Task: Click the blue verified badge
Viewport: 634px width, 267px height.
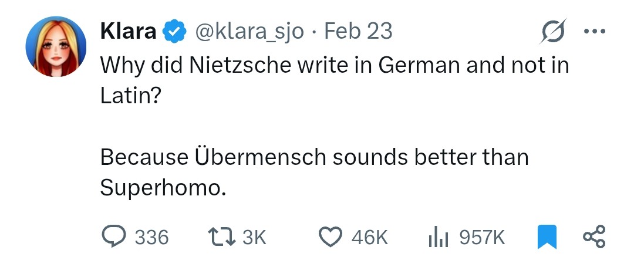Action: 174,32
